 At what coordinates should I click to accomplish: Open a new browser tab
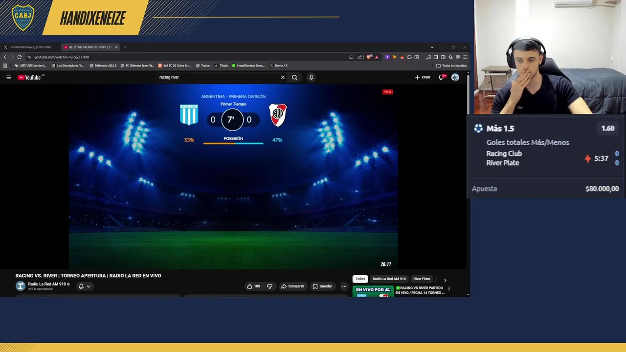125,47
